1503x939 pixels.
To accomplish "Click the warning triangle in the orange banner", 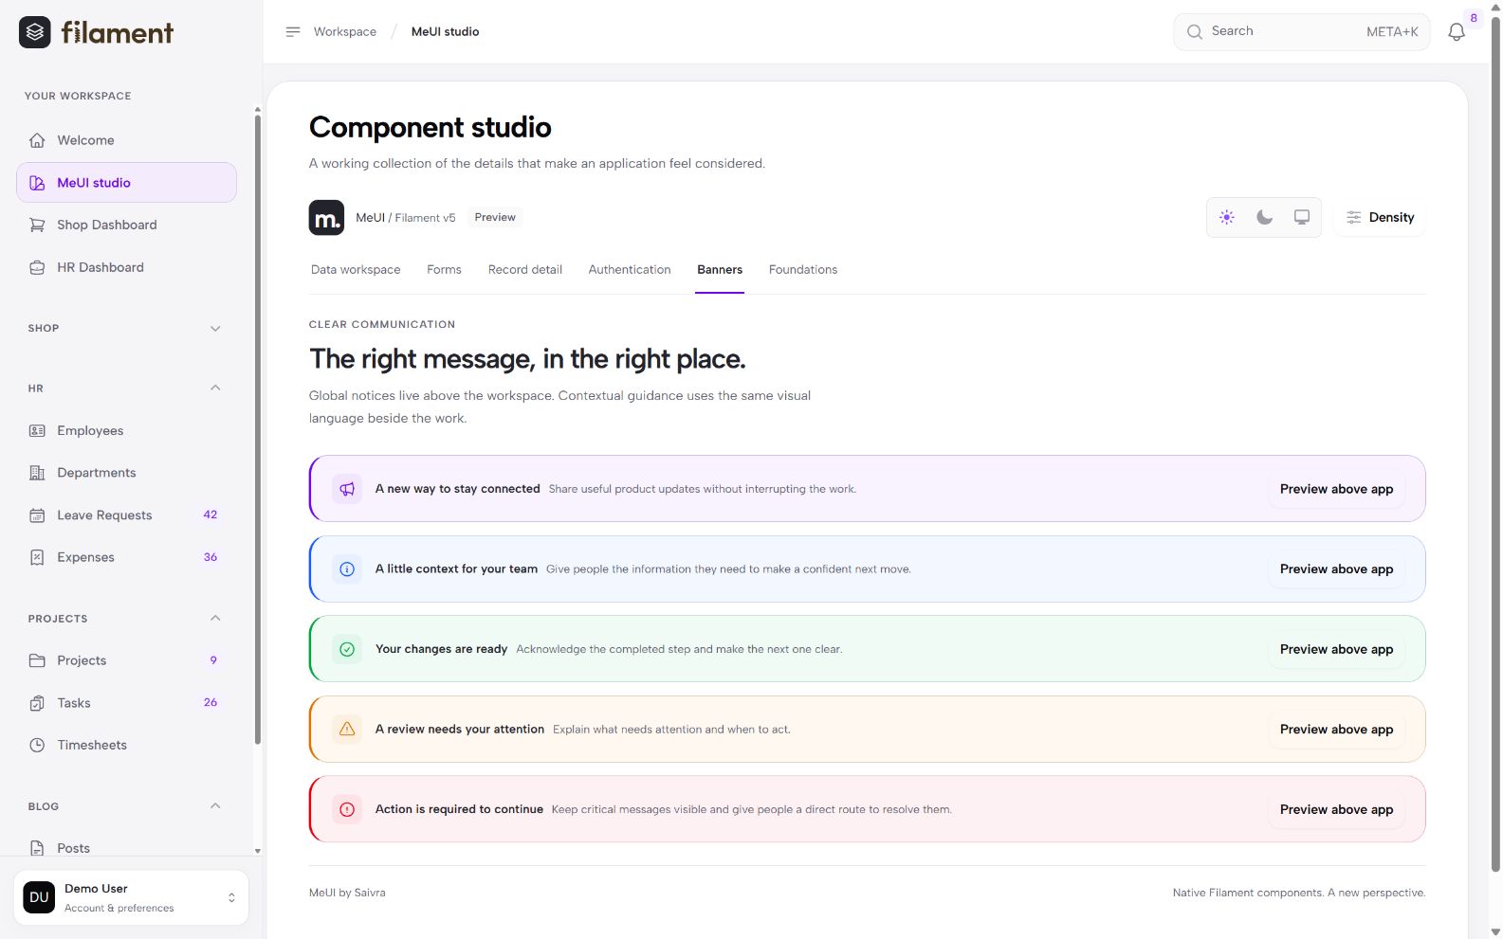I will click(x=347, y=730).
